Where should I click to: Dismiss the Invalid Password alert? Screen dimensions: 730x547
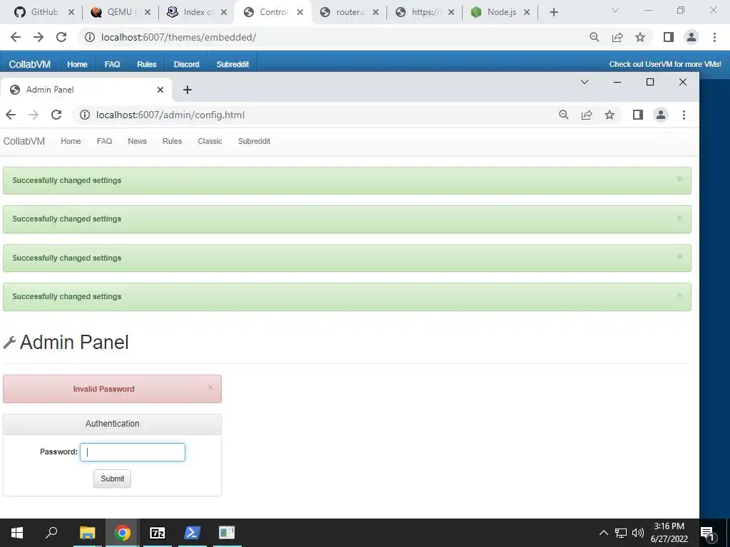pyautogui.click(x=210, y=387)
